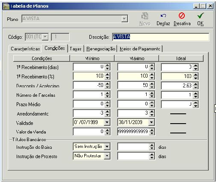Adjust the Arredondamento minimum -3 spinner
The height and width of the screenshot is (182, 216).
pyautogui.click(x=107, y=113)
